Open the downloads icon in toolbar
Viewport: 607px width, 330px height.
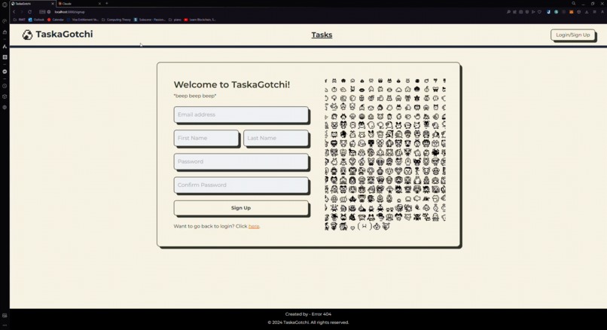click(x=587, y=12)
